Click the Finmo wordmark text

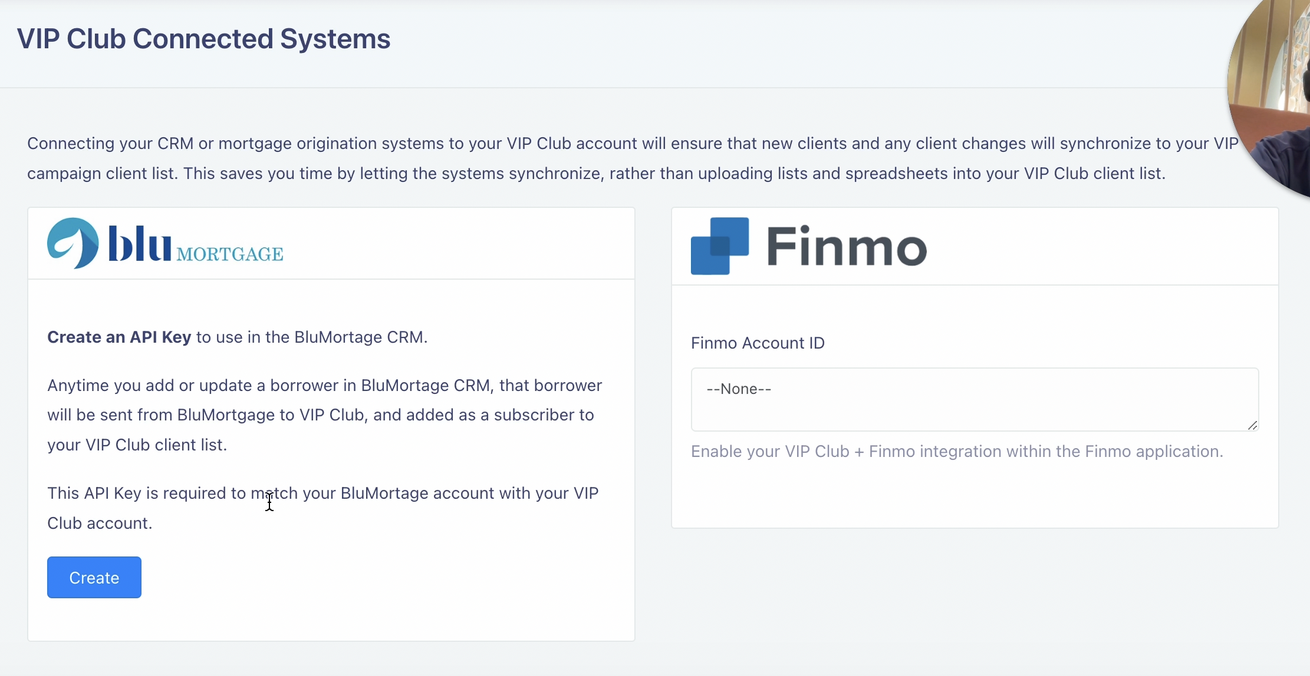[x=847, y=247]
